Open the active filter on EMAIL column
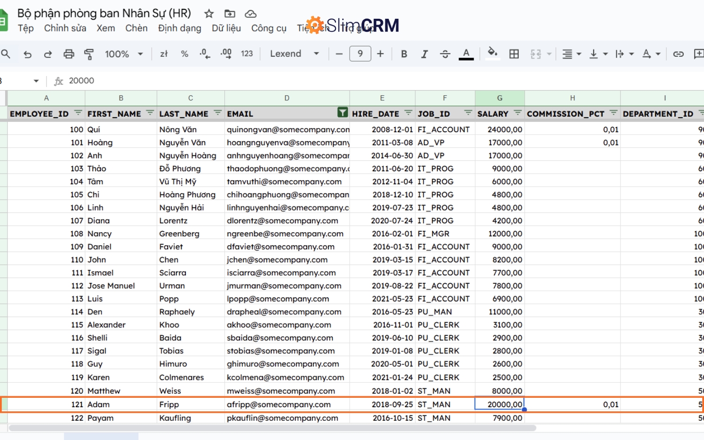 point(343,113)
